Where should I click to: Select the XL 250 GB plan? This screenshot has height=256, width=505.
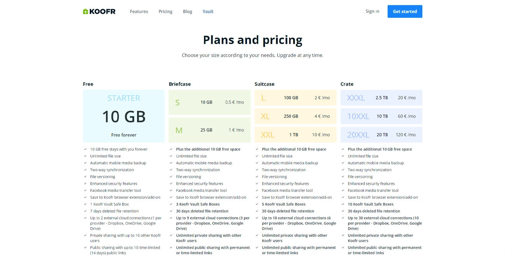pyautogui.click(x=295, y=116)
